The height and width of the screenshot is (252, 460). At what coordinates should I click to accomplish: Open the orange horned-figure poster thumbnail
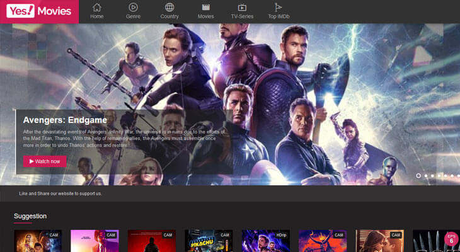(323, 241)
